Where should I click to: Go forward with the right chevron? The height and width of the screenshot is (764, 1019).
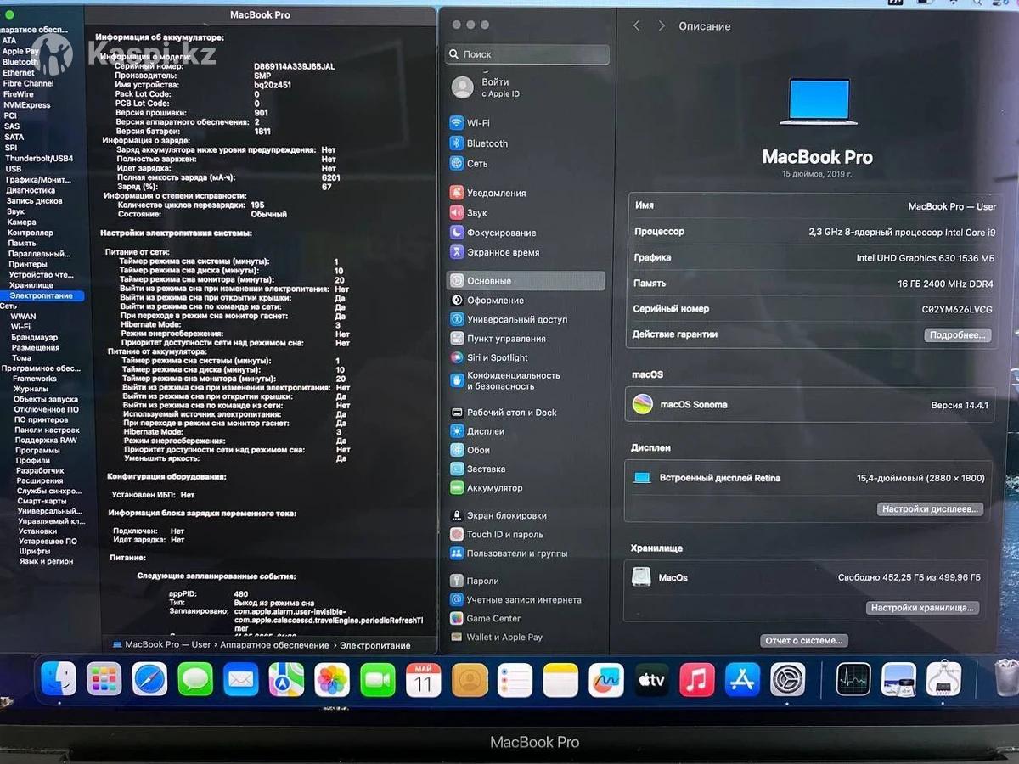662,26
